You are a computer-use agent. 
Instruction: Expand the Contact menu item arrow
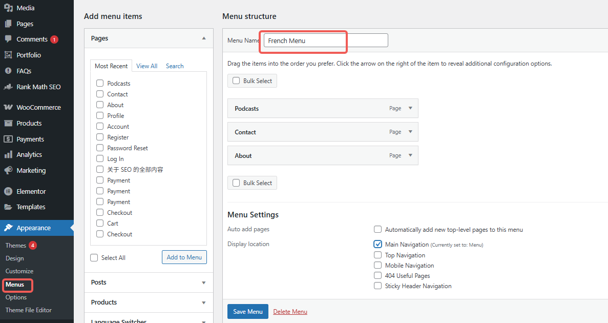pyautogui.click(x=410, y=132)
